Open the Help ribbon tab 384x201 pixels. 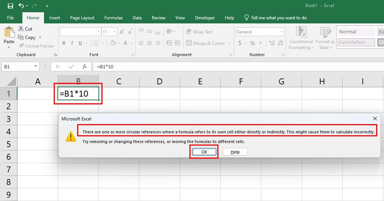tap(229, 18)
